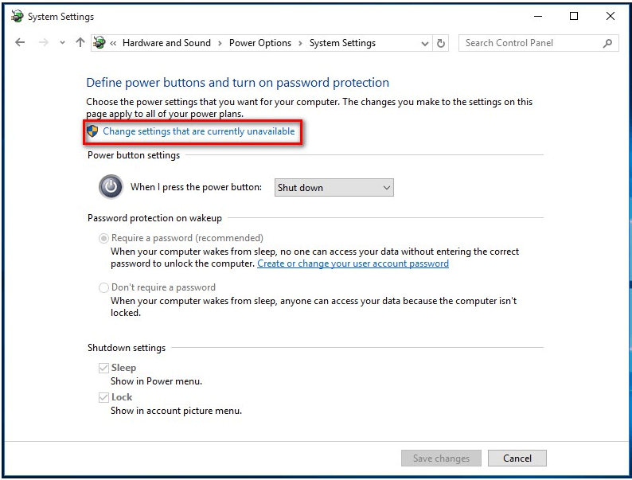Click 'Show in Power menu.' text

[156, 381]
